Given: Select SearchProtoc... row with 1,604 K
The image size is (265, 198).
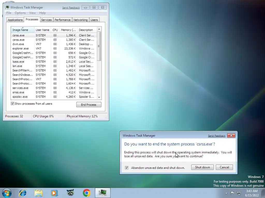Looking at the screenshot, I should (x=54, y=84).
